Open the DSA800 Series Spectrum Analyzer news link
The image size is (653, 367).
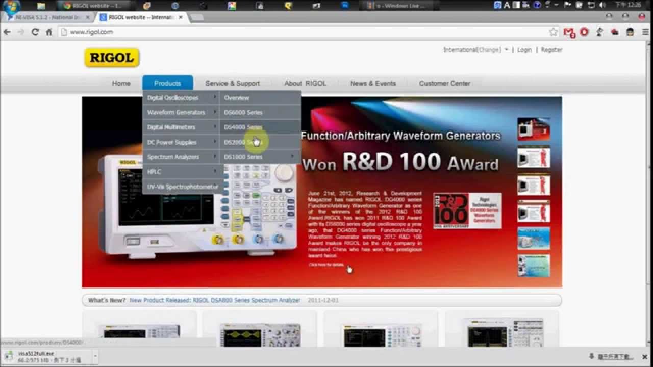tap(215, 300)
